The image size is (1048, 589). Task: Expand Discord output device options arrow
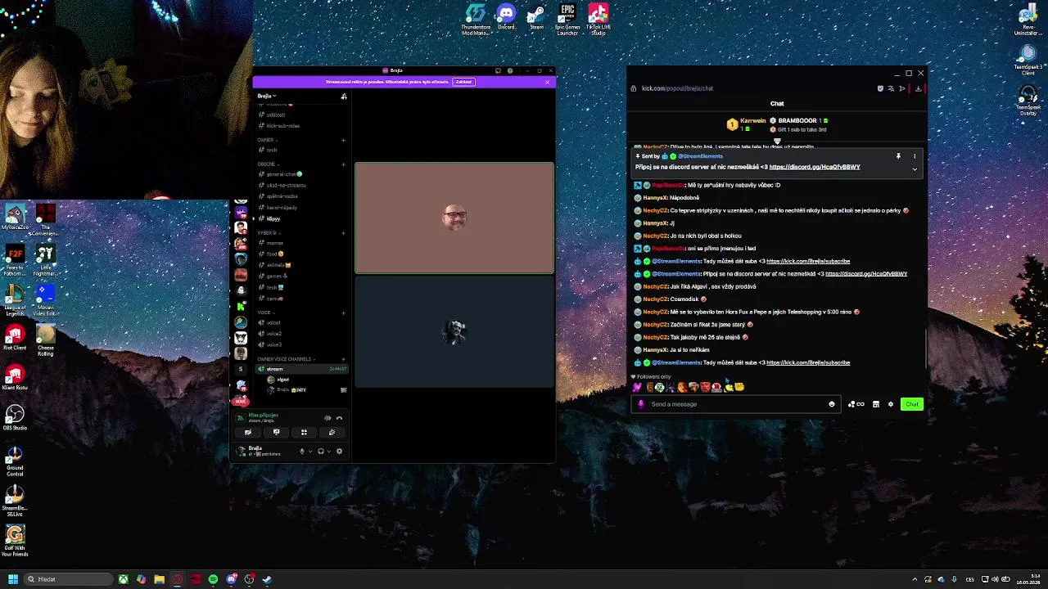click(x=329, y=451)
